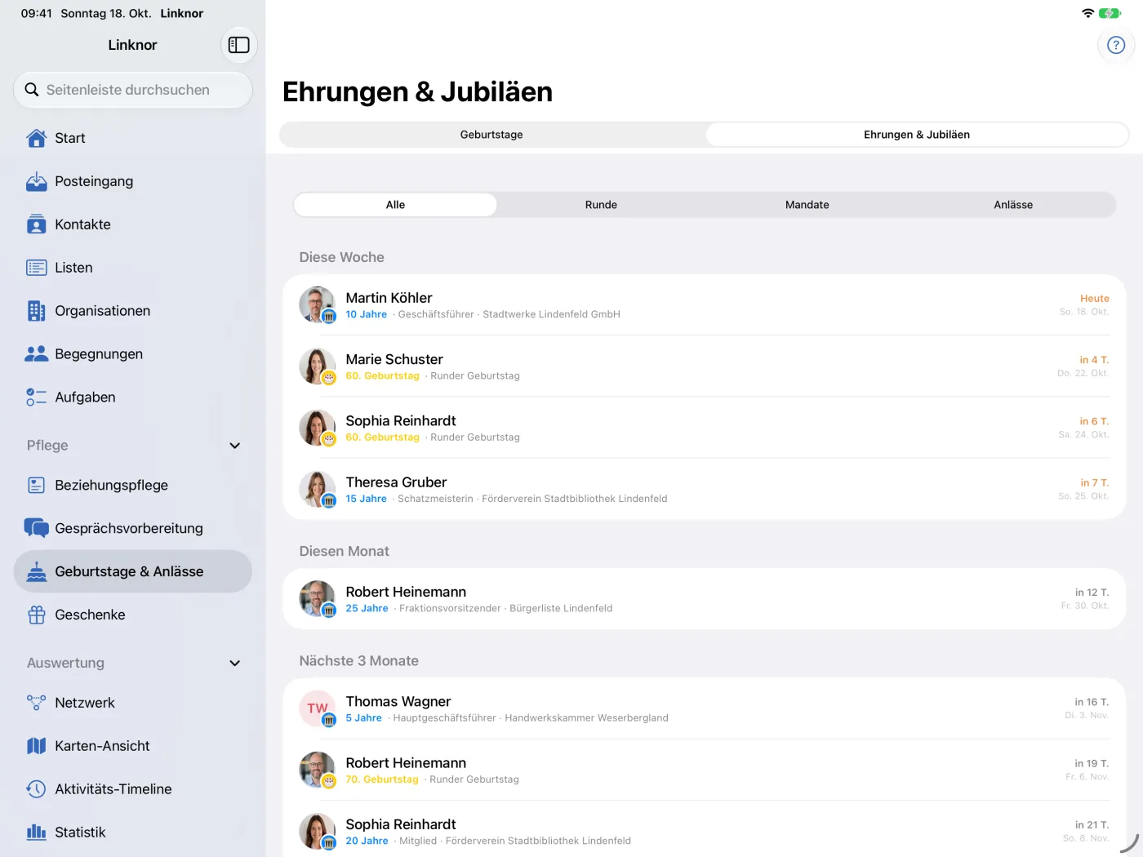Filter by Alle
This screenshot has width=1143, height=857.
pyautogui.click(x=395, y=205)
